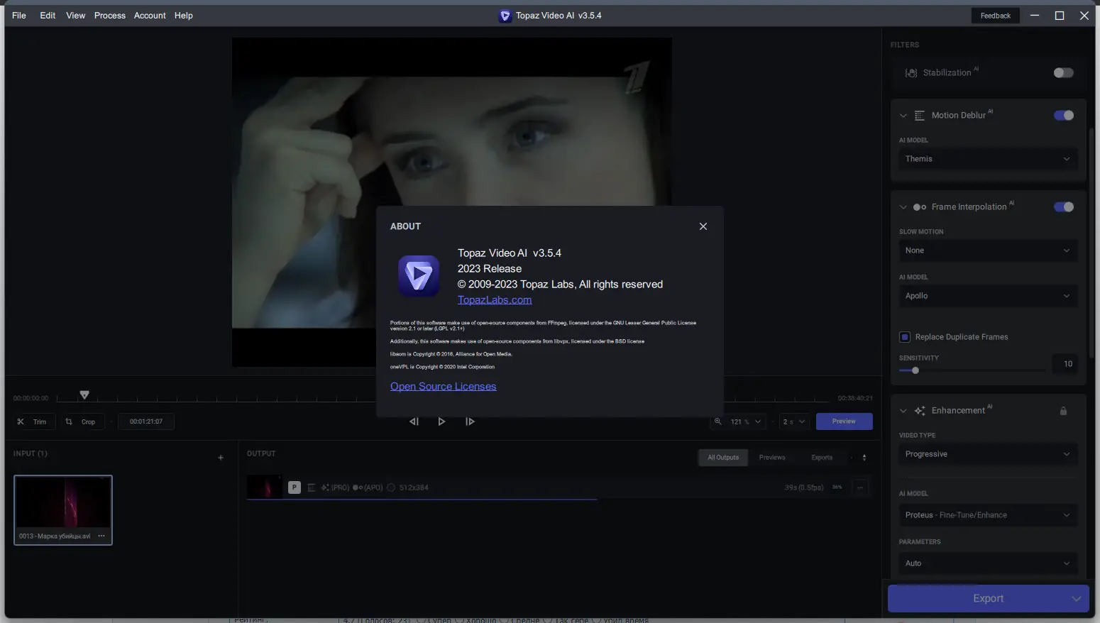Collapse the Frame Interpolation section
This screenshot has width=1100, height=623.
pos(903,207)
